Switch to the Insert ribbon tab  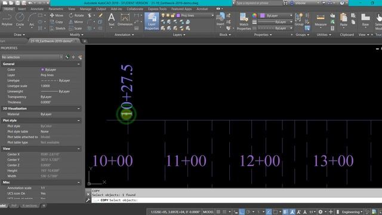click(21, 9)
